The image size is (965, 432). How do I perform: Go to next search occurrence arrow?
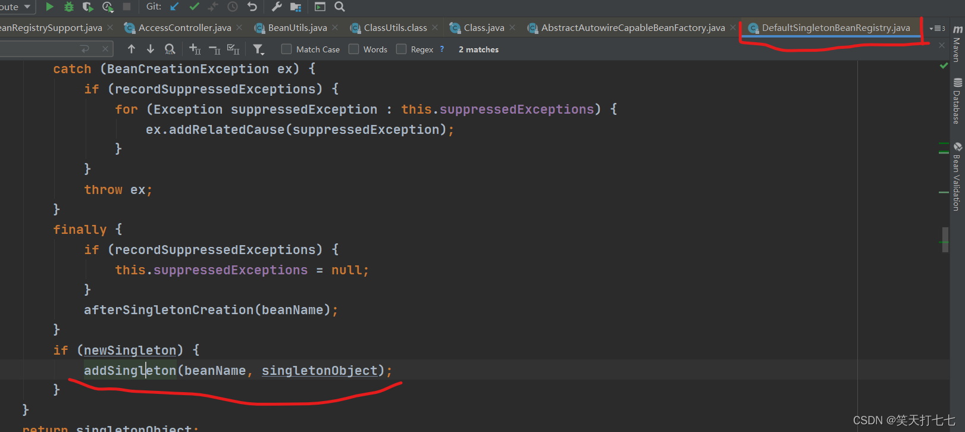click(151, 49)
